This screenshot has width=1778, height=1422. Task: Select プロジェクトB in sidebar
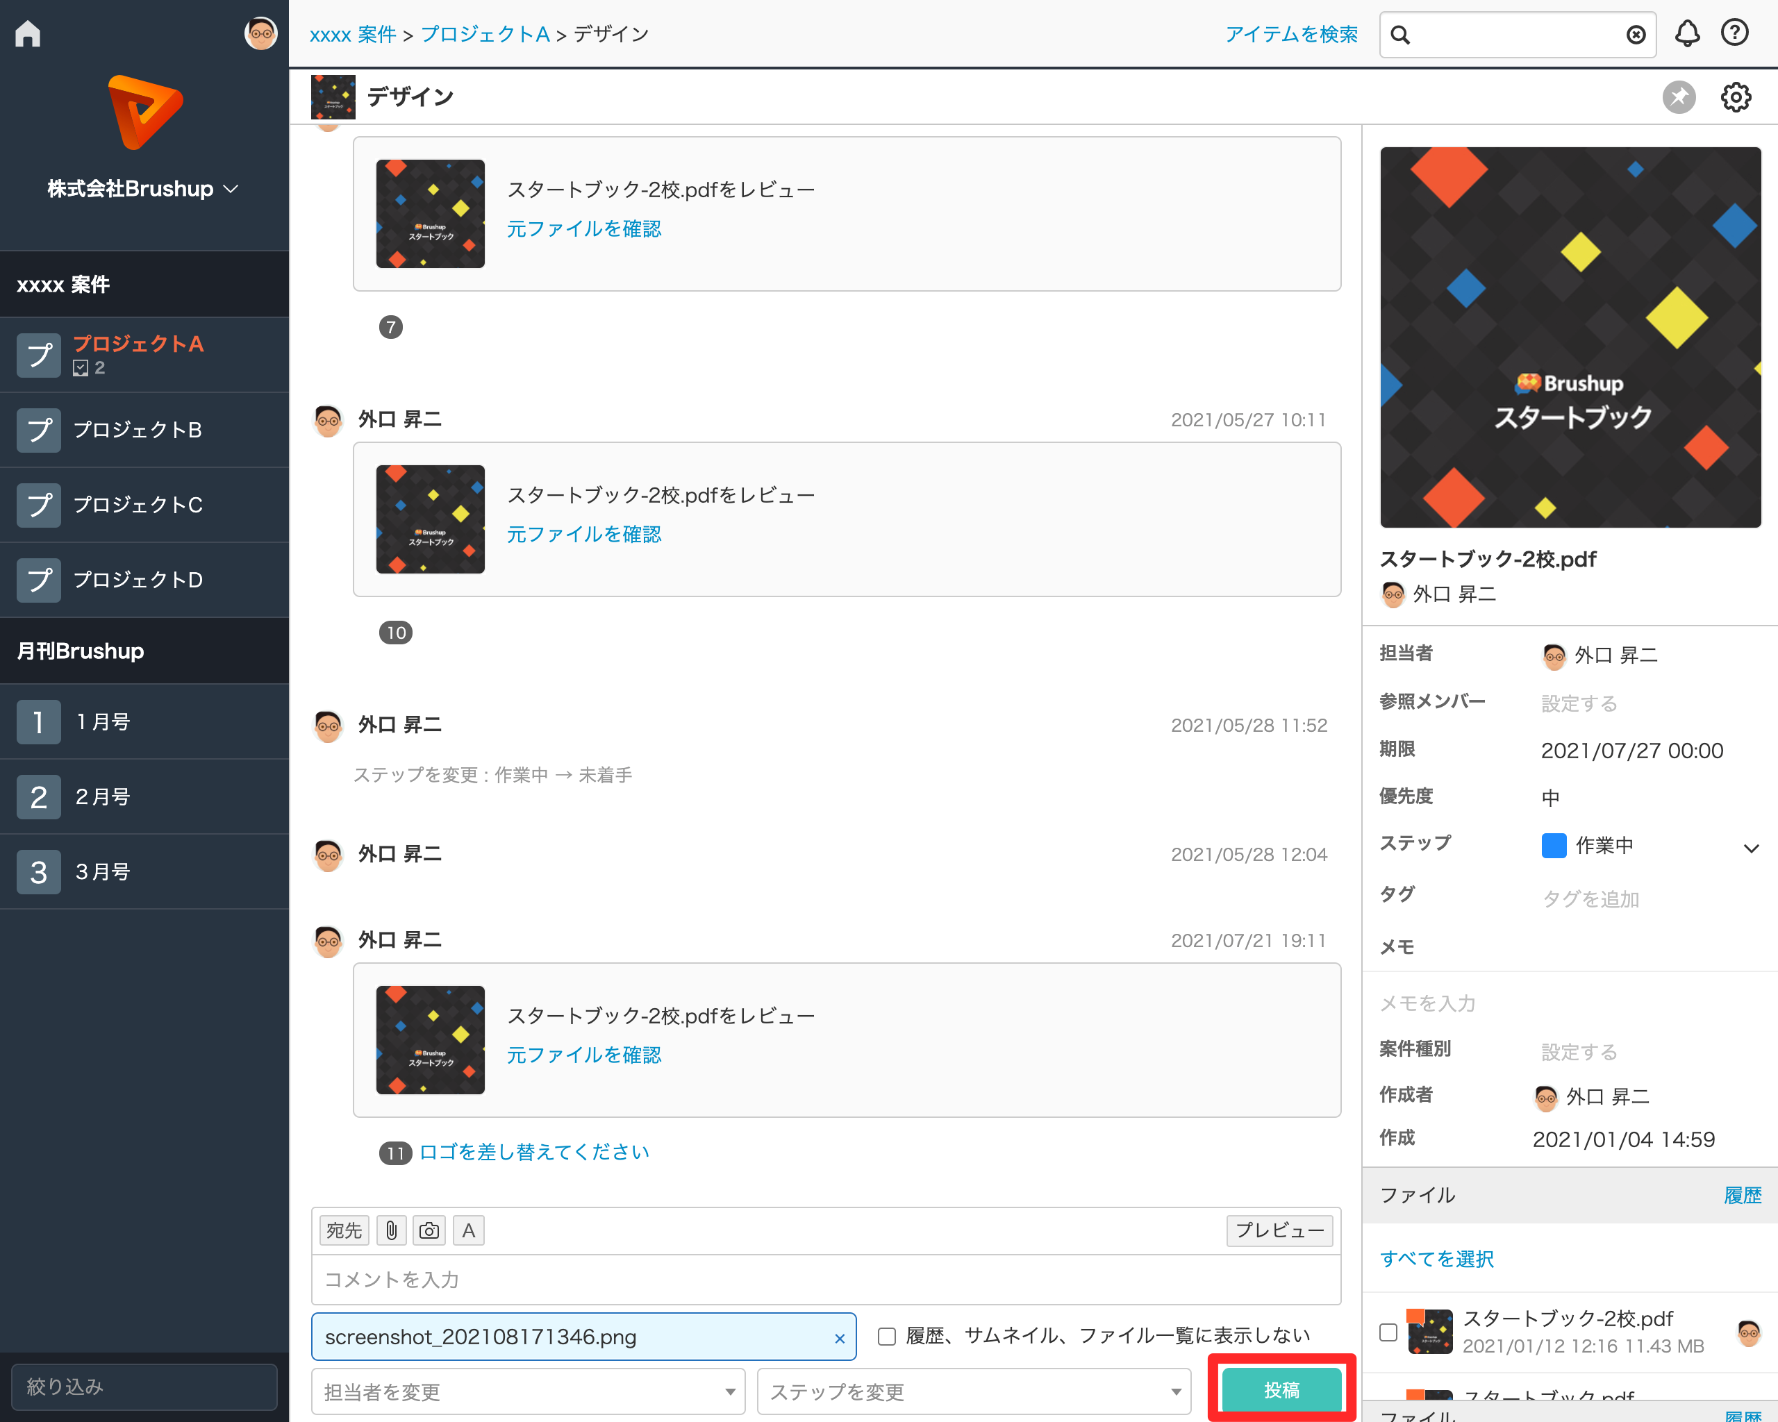[x=138, y=430]
